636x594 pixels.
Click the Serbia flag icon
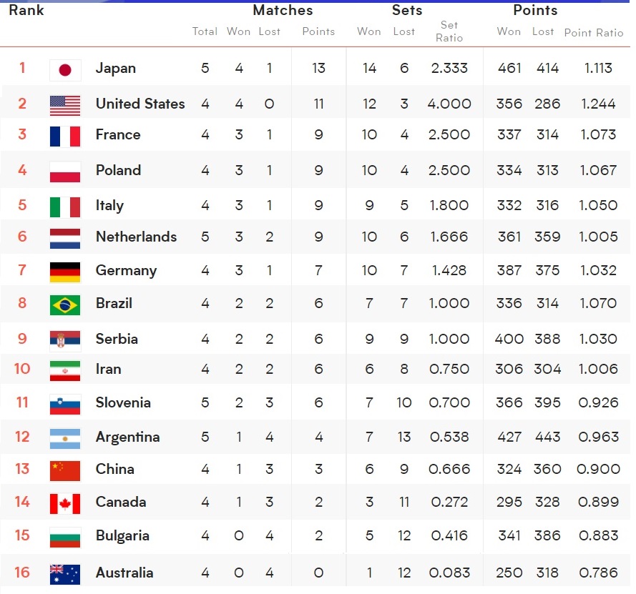pos(65,340)
